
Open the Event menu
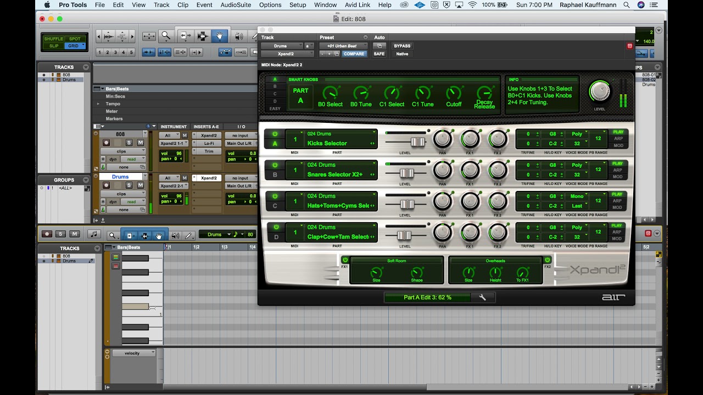pos(204,5)
